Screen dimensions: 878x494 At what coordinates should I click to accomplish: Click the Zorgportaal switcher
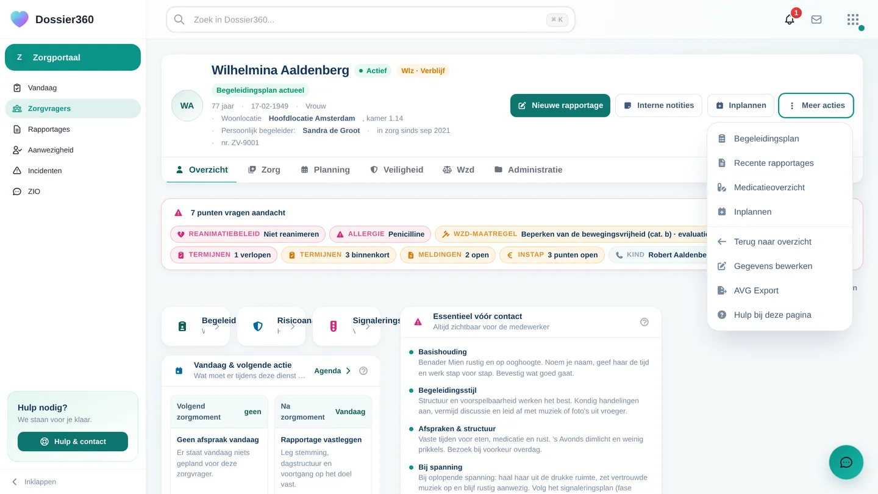pos(73,57)
